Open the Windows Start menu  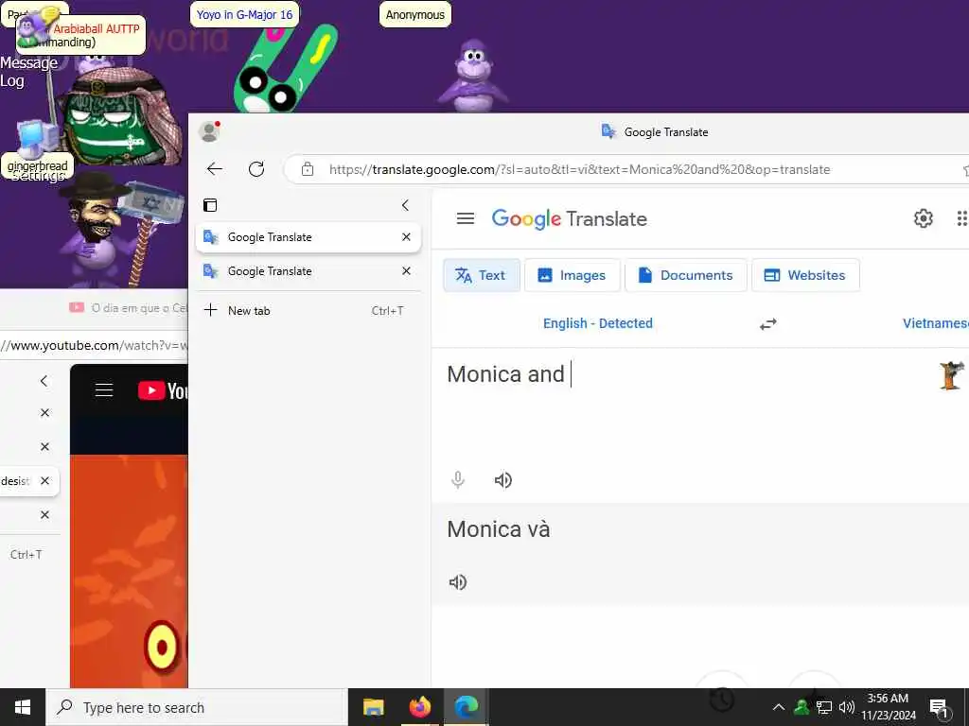pos(23,707)
